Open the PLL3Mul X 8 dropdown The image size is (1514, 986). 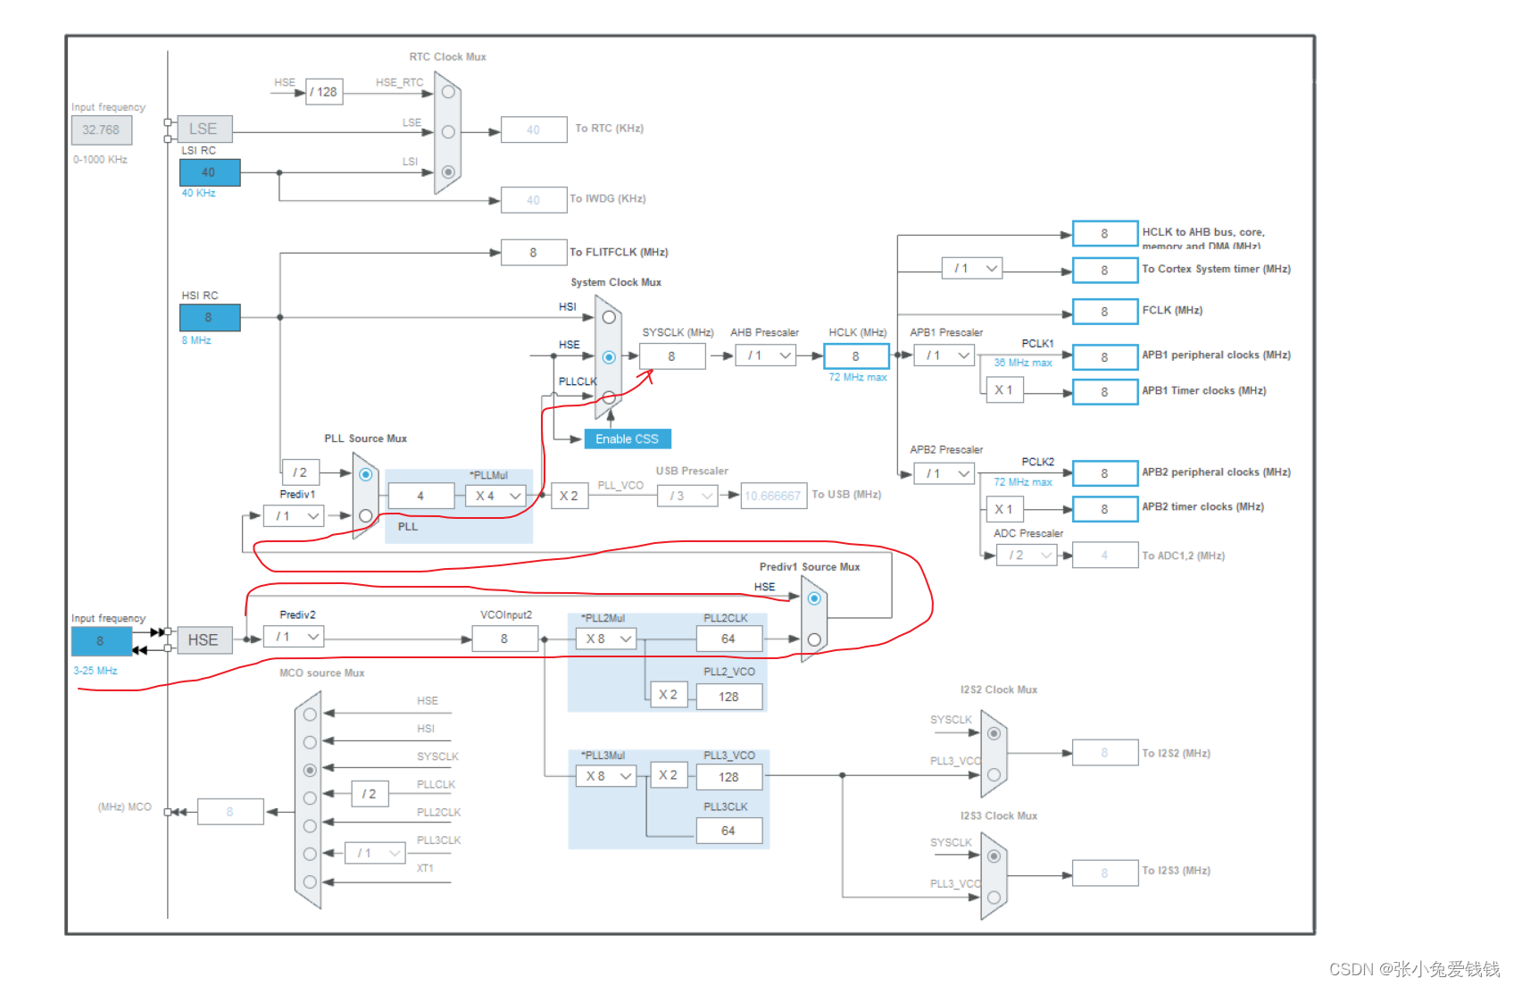tap(606, 776)
